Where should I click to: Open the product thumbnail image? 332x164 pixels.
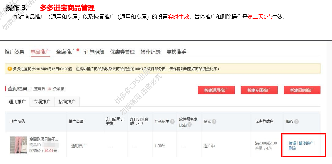point(19,145)
